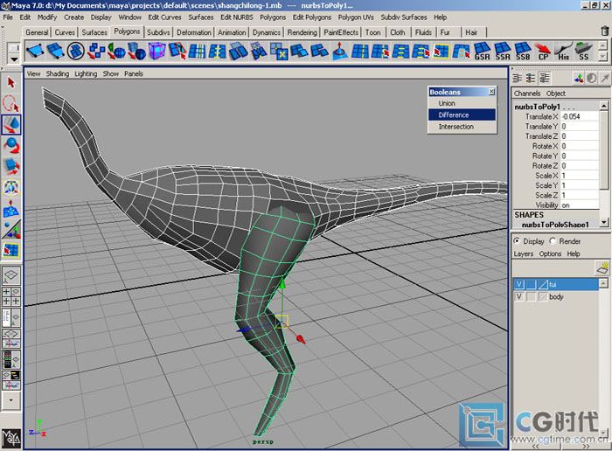
Task: Open the Lighting panel menu
Action: pos(86,73)
